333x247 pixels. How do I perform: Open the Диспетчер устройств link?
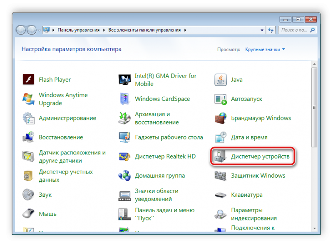pyautogui.click(x=260, y=157)
